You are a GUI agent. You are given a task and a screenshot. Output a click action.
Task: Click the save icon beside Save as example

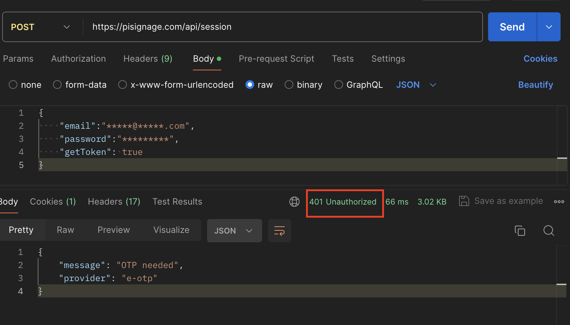coord(464,201)
